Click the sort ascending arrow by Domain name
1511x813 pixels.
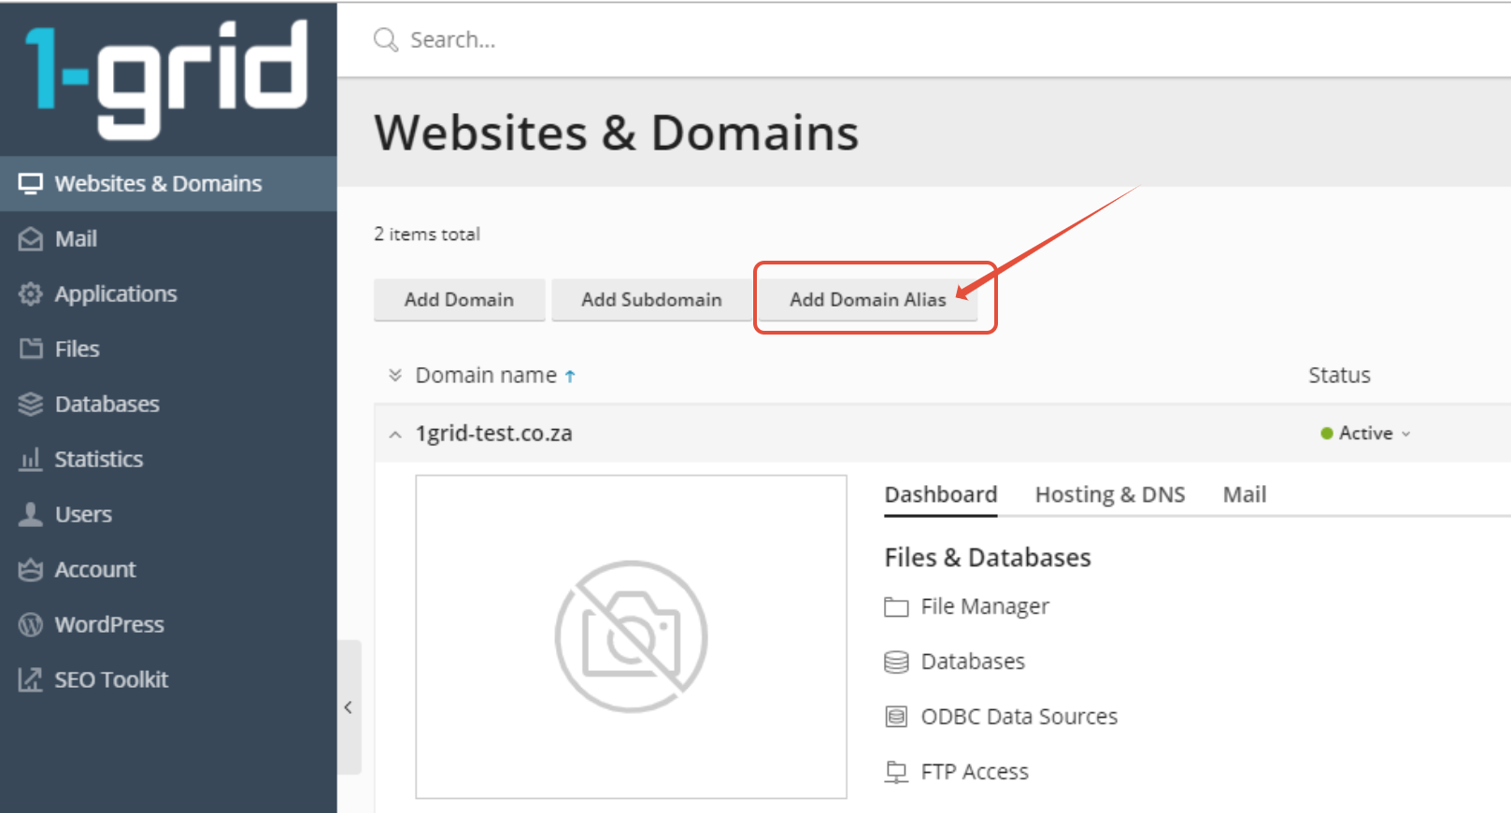pyautogui.click(x=570, y=376)
